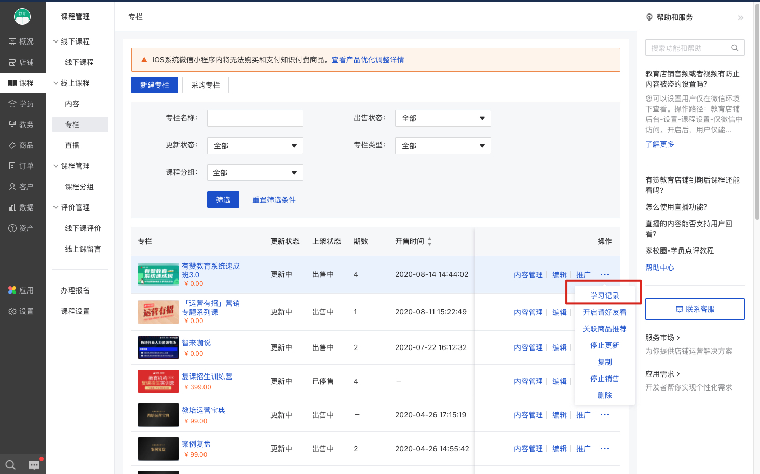Click the search magnifier at sidebar bottom
760x474 pixels.
[10, 465]
